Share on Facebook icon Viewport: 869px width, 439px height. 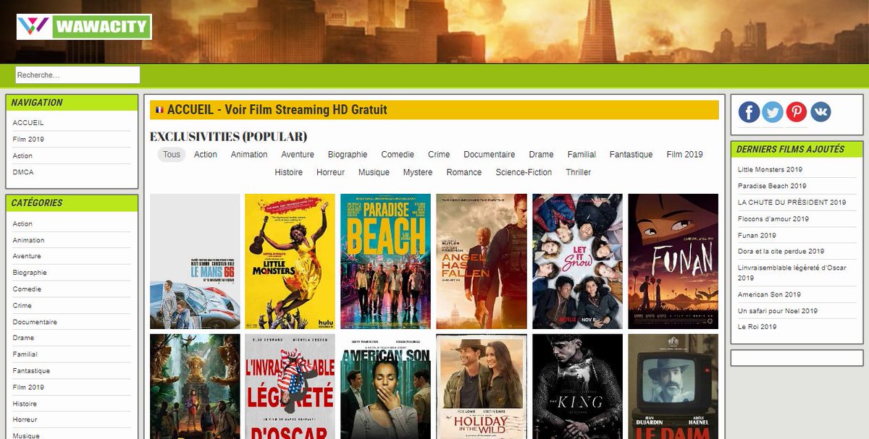coord(749,112)
